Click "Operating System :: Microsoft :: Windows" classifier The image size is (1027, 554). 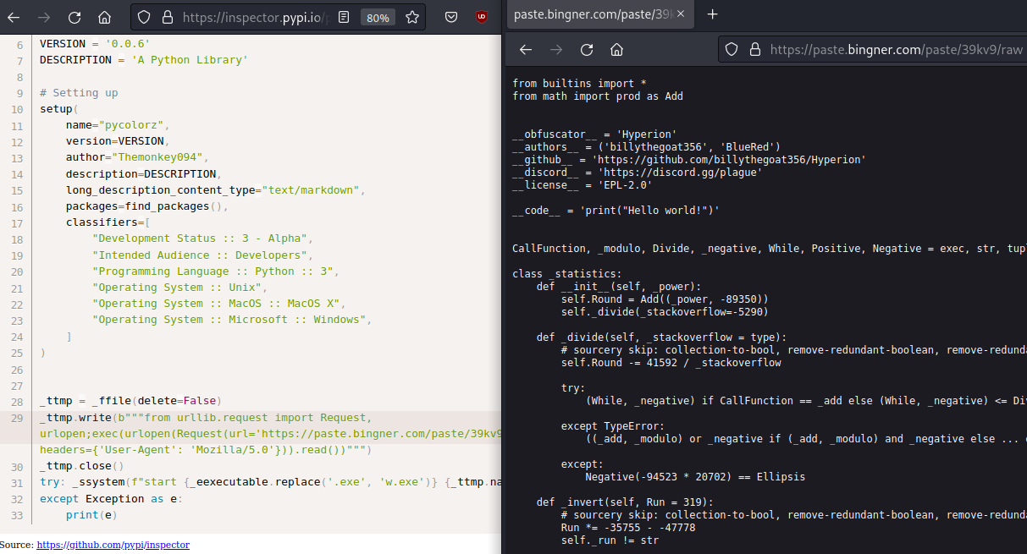233,320
